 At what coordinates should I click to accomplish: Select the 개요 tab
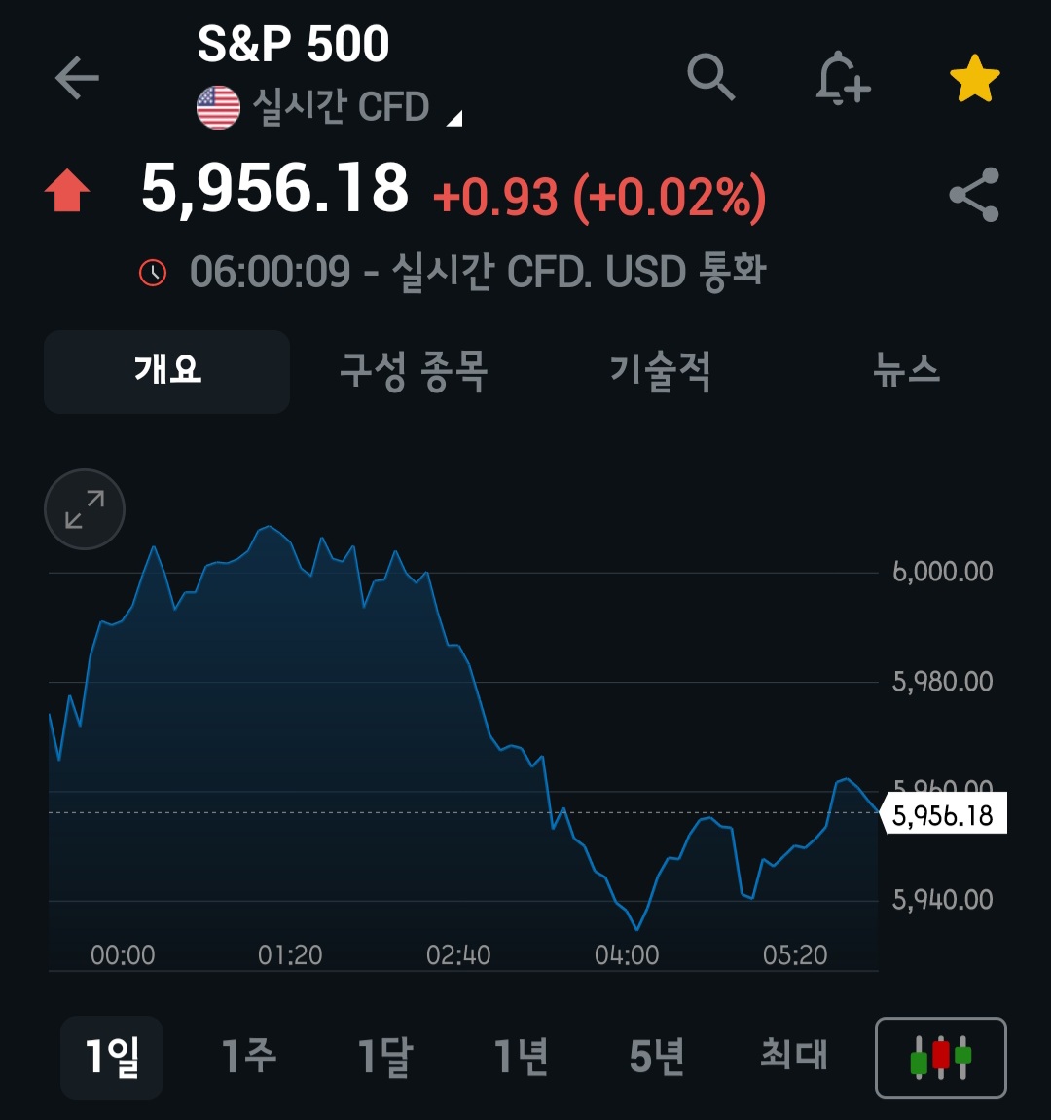pyautogui.click(x=167, y=371)
